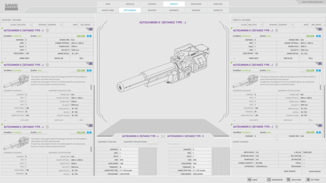Open Messenger chat bubble icon
This screenshot has width=326, height=183.
pyautogui.click(x=269, y=180)
